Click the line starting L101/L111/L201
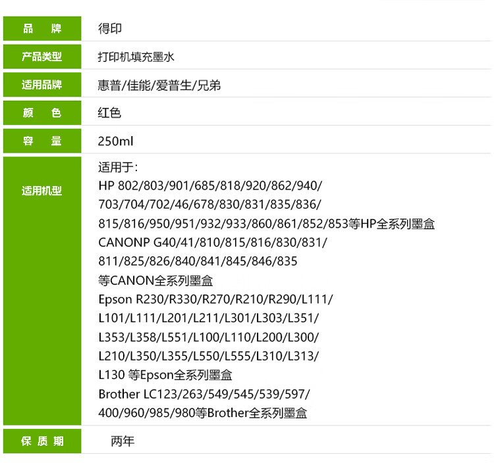Viewport: 494px width, 465px height. [x=209, y=318]
